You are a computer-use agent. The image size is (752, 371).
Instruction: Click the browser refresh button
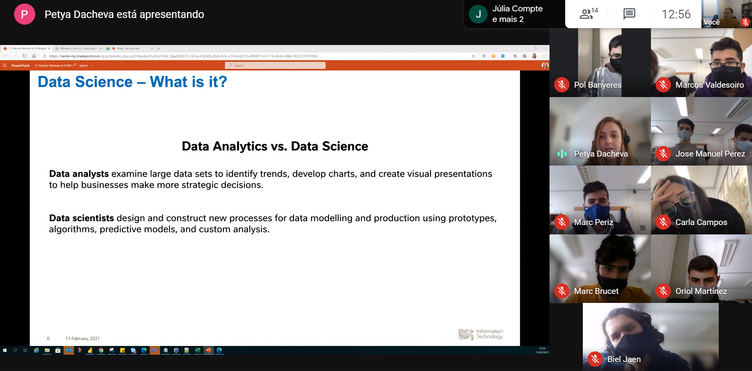pos(24,56)
